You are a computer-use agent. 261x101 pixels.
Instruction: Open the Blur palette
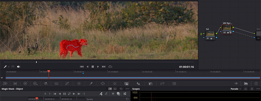tap(138, 84)
